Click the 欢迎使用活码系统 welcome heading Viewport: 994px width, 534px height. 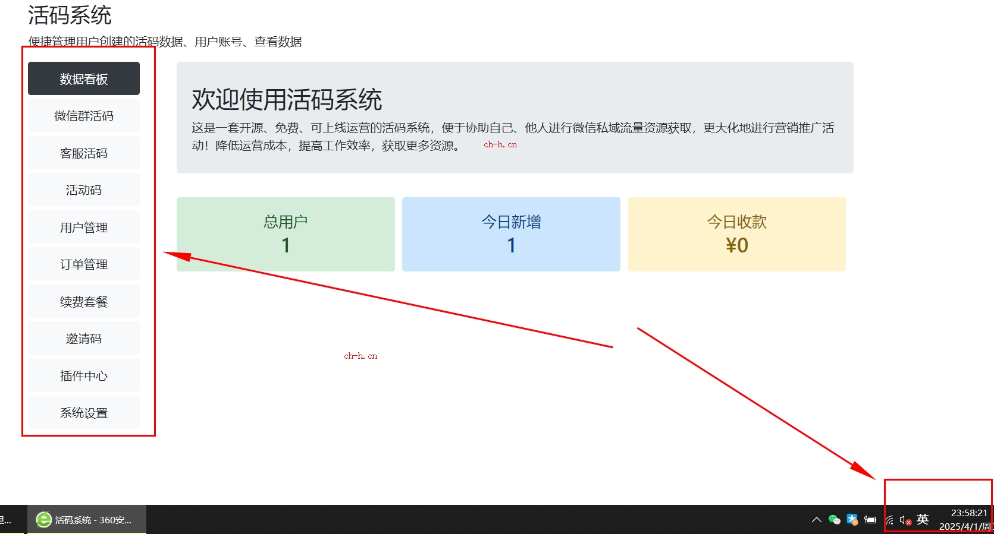[287, 99]
